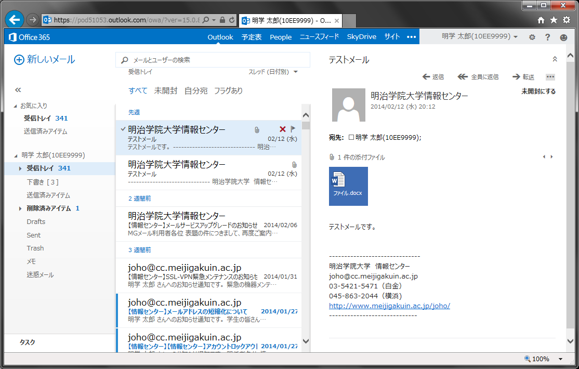Open Office 365 settings gear
This screenshot has height=369, width=579.
pyautogui.click(x=532, y=37)
